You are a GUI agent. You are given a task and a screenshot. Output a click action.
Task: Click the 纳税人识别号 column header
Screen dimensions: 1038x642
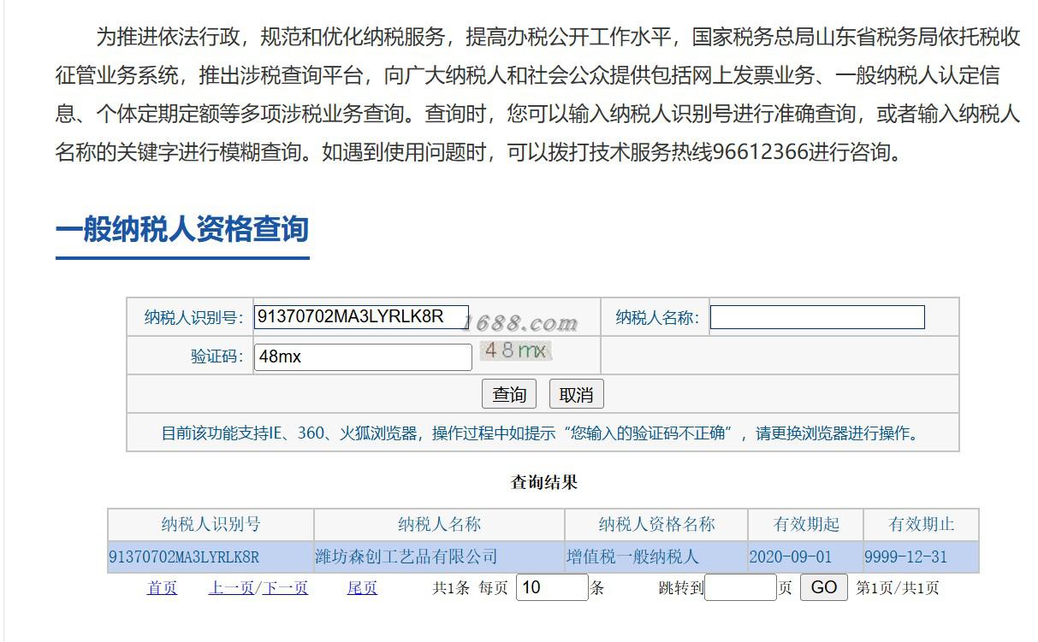click(211, 525)
